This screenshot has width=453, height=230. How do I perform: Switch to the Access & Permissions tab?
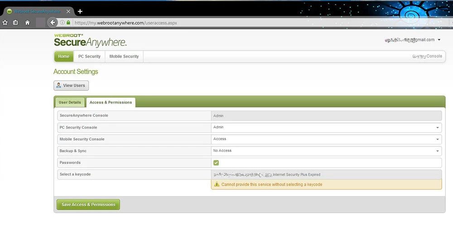click(111, 102)
